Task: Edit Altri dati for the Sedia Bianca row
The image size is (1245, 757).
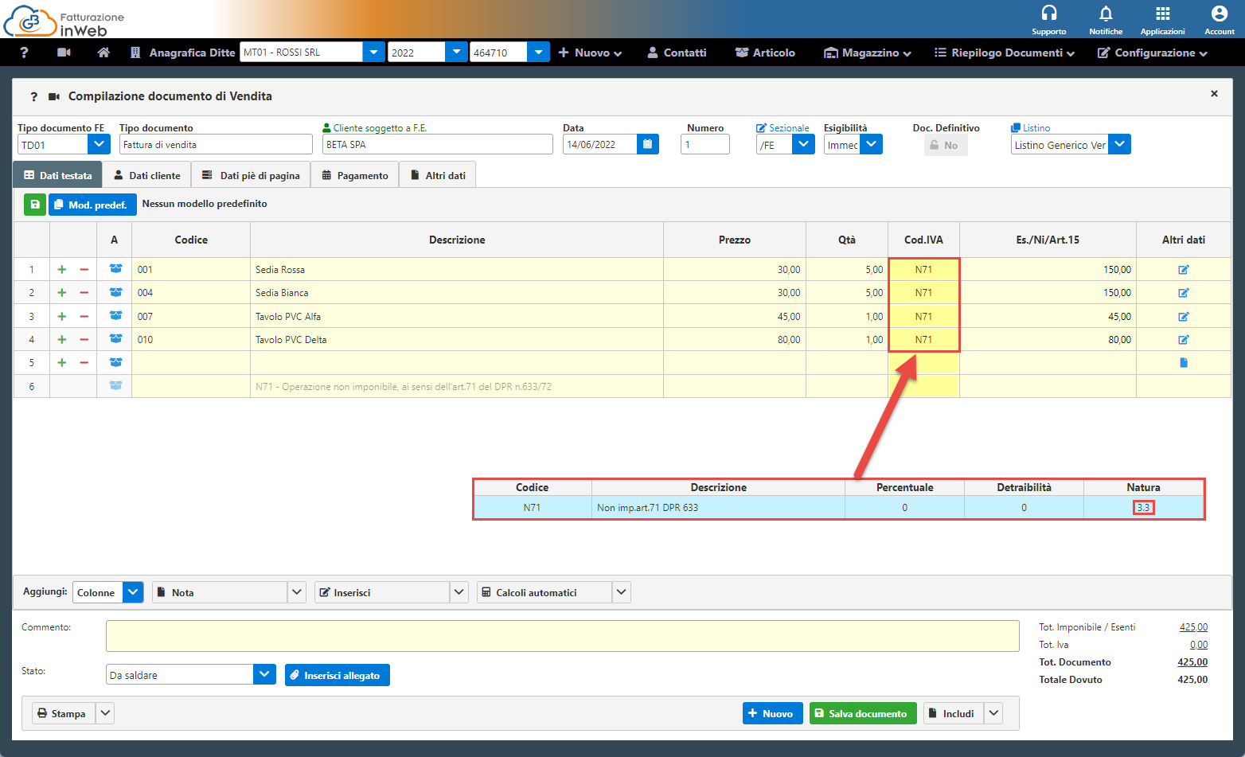Action: [x=1184, y=293]
